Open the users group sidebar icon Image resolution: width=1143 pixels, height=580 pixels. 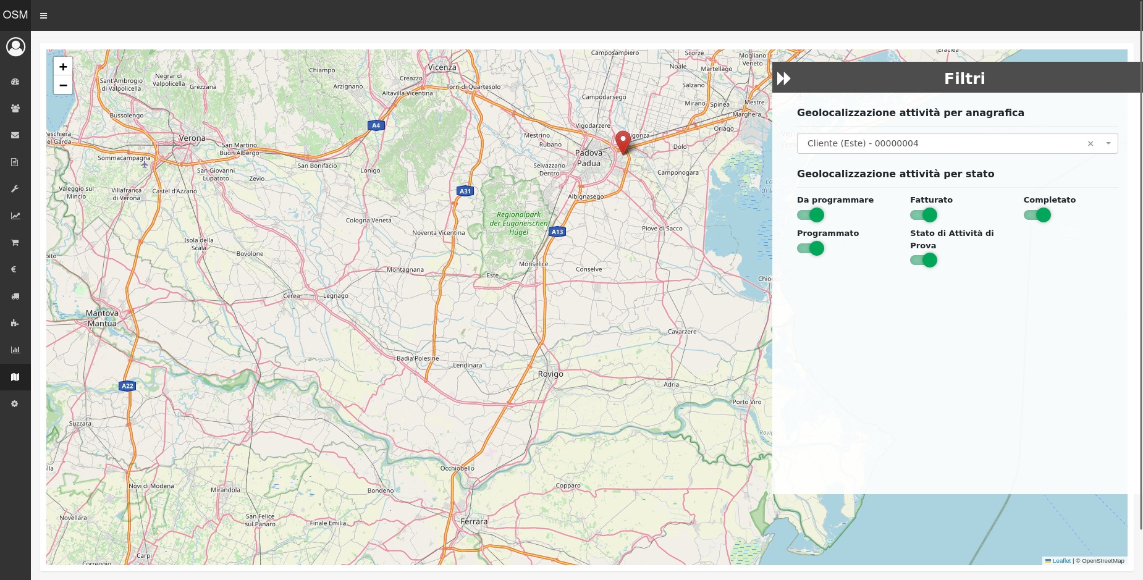pyautogui.click(x=15, y=109)
